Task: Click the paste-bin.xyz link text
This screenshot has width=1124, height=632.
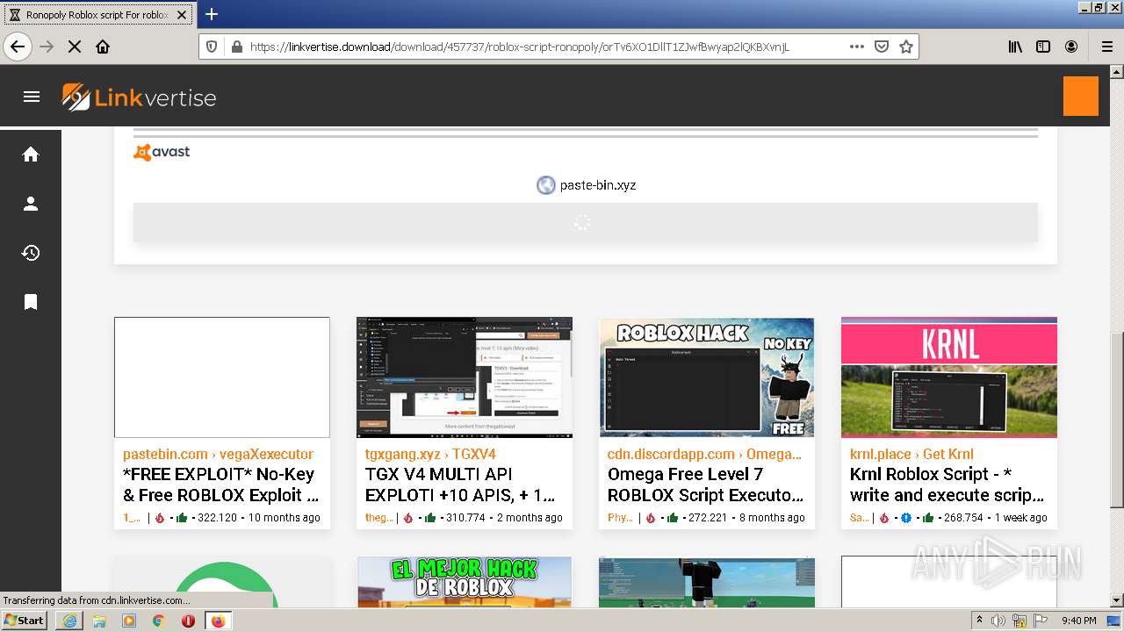Action: point(598,185)
